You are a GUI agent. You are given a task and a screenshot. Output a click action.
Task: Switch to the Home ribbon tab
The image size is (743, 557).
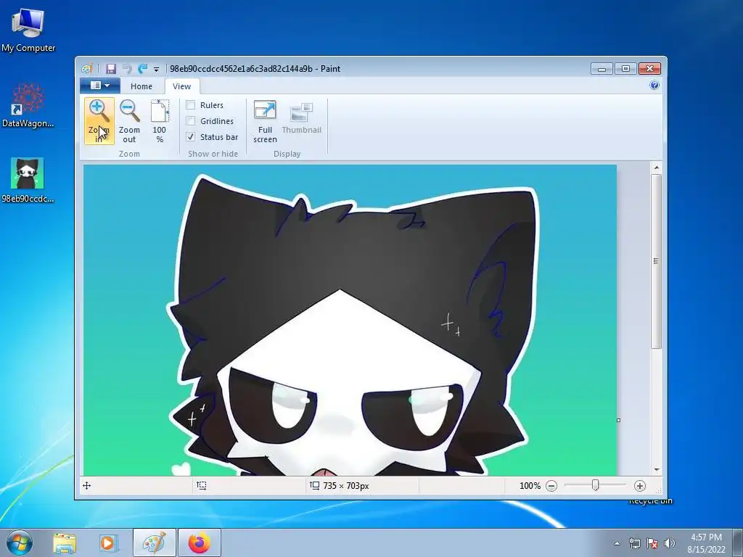141,86
